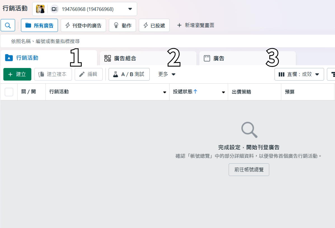
Task: Select the 所有廣告 folder view
Action: [x=39, y=25]
